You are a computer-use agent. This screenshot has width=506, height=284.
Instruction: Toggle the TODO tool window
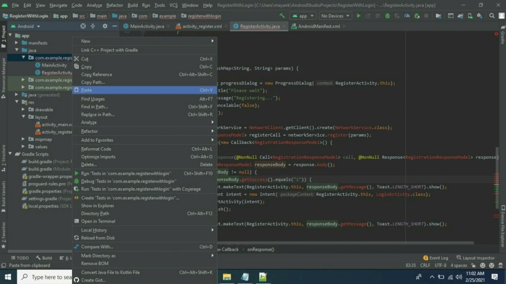pyautogui.click(x=19, y=258)
